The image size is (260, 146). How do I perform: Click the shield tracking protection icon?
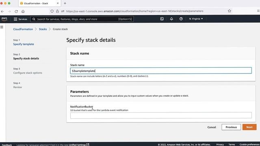(52, 11)
